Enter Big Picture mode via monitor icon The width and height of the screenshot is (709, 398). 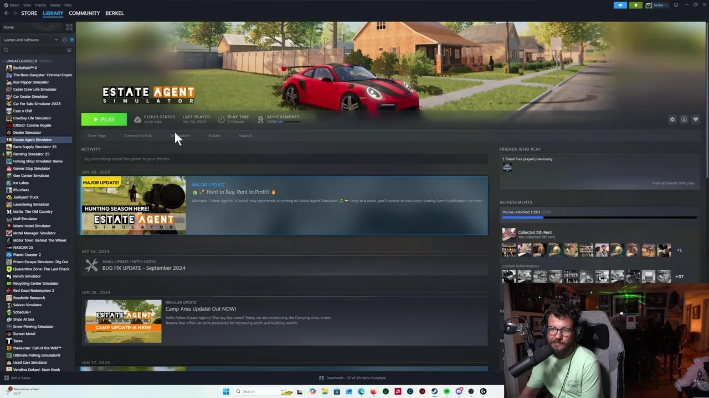coord(676,5)
